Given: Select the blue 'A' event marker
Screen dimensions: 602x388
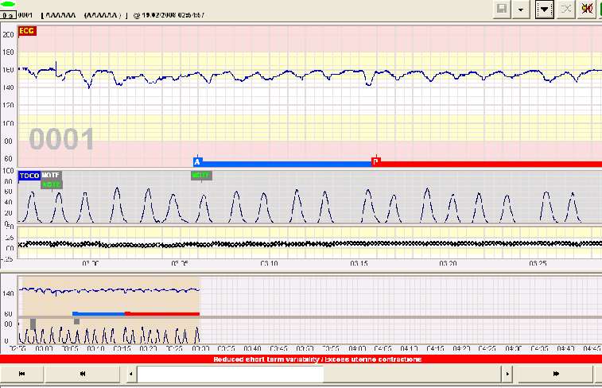Looking at the screenshot, I should [197, 162].
